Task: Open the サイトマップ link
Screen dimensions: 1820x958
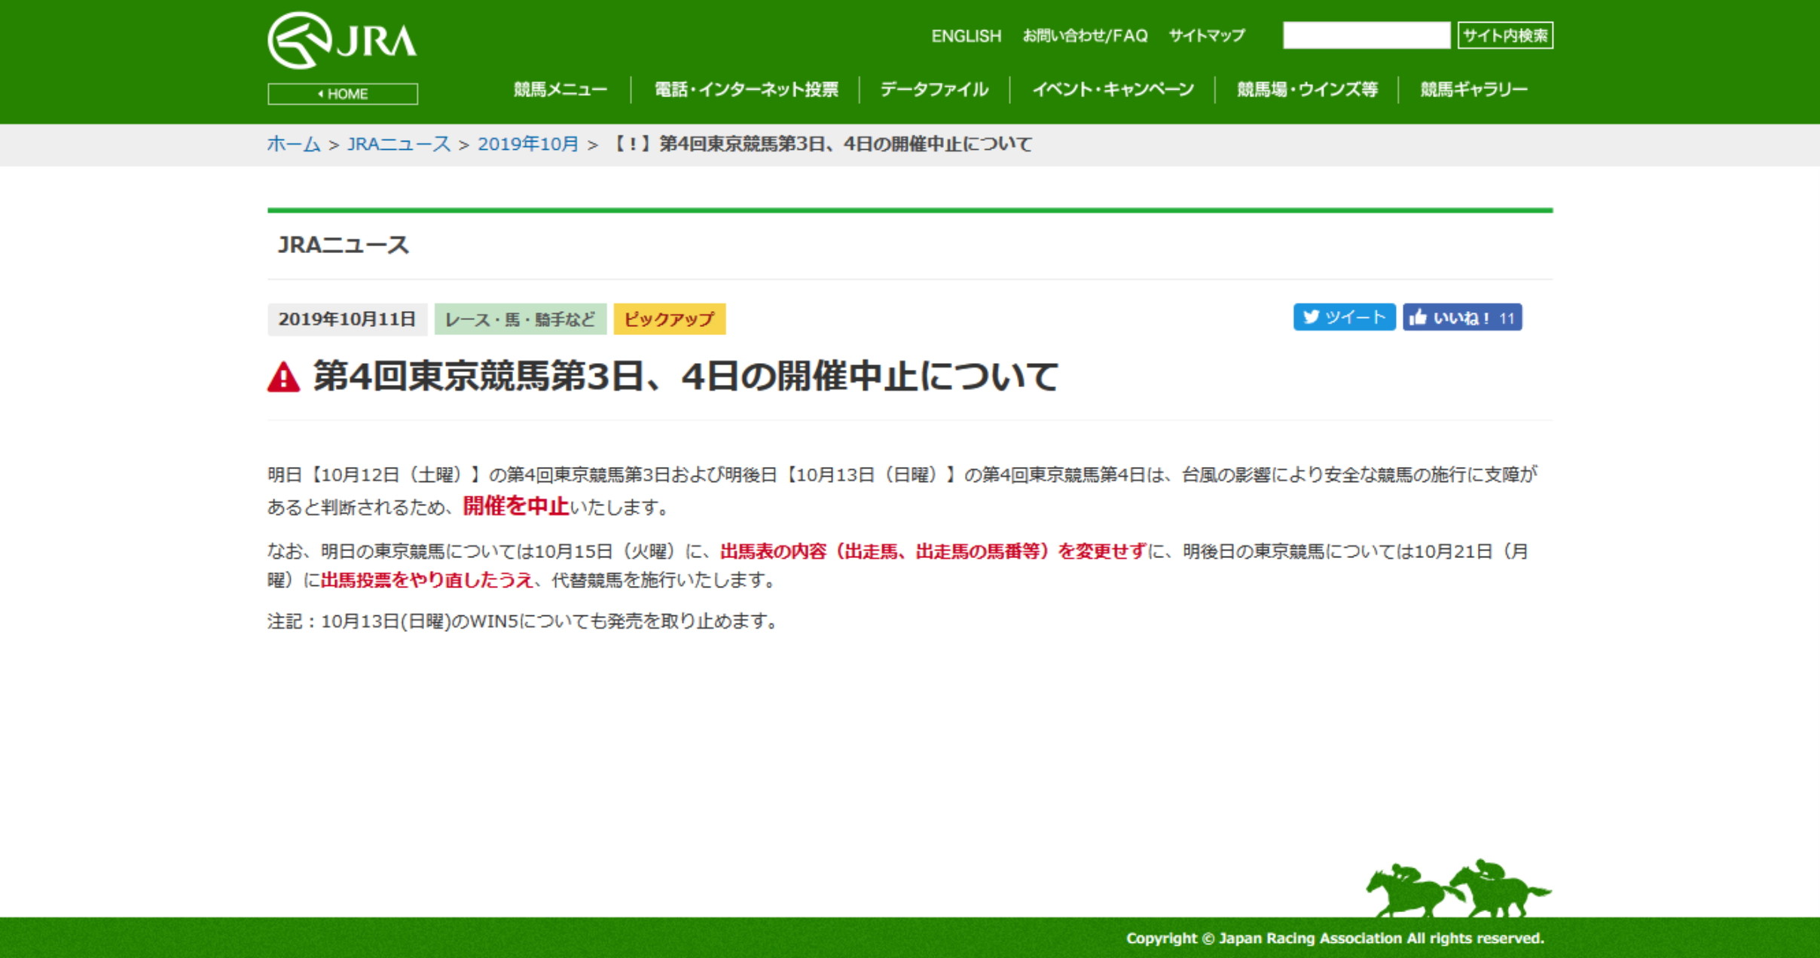Action: click(x=1206, y=35)
